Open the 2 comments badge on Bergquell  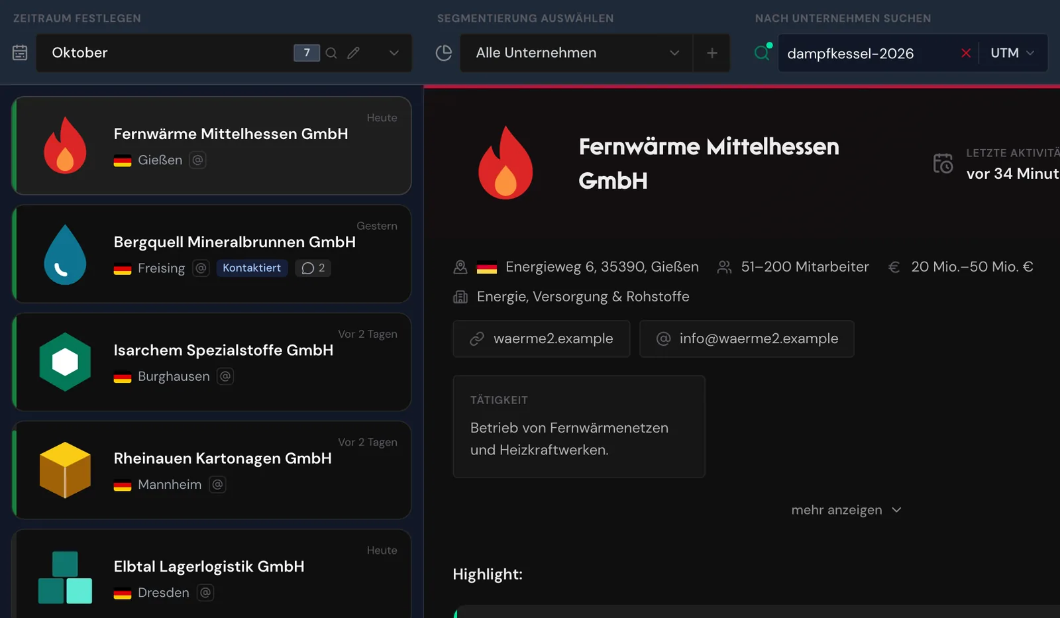(x=313, y=268)
